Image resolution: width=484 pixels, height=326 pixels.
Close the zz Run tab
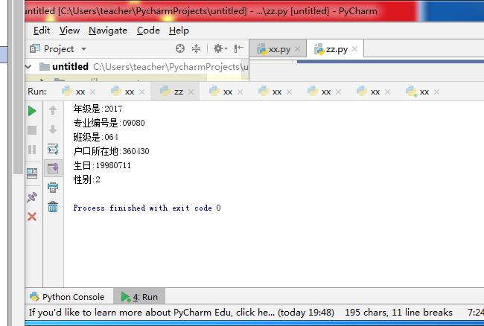[191, 92]
